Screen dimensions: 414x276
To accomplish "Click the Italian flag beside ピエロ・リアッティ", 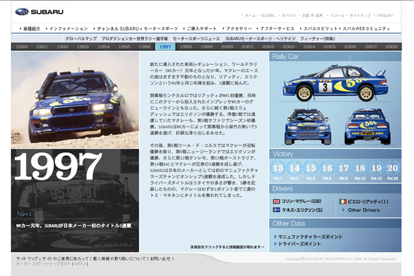I will 343,202.
